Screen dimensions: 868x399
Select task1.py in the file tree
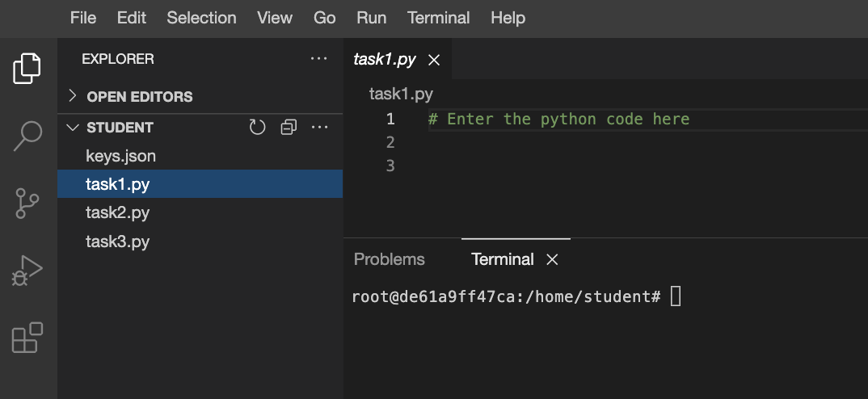(200, 184)
